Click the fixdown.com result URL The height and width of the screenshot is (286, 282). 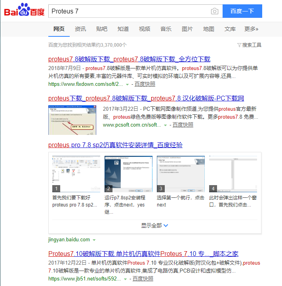(86, 84)
